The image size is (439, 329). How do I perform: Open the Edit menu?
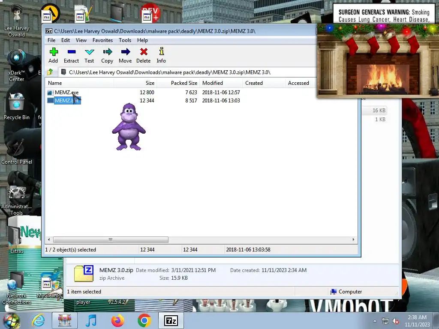pos(66,40)
